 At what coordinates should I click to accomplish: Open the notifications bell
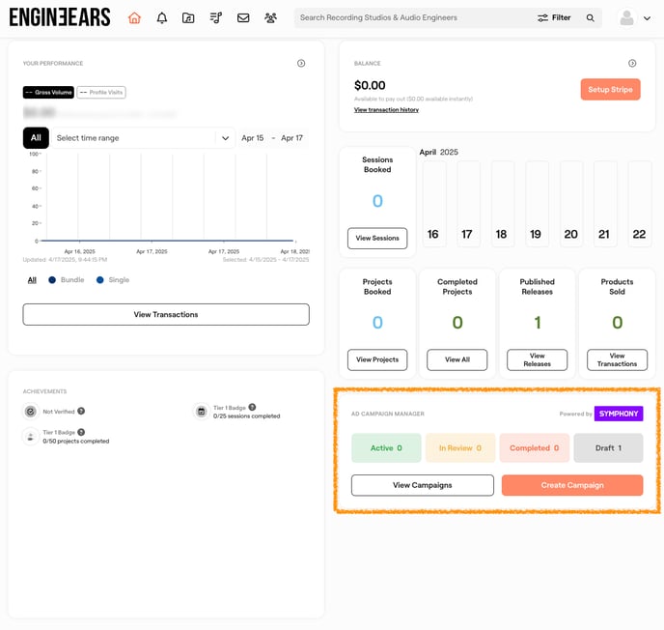(161, 17)
